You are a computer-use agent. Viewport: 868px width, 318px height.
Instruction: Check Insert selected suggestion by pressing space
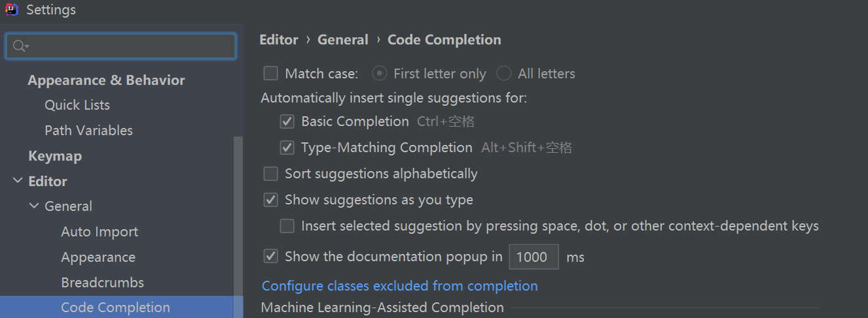[287, 226]
